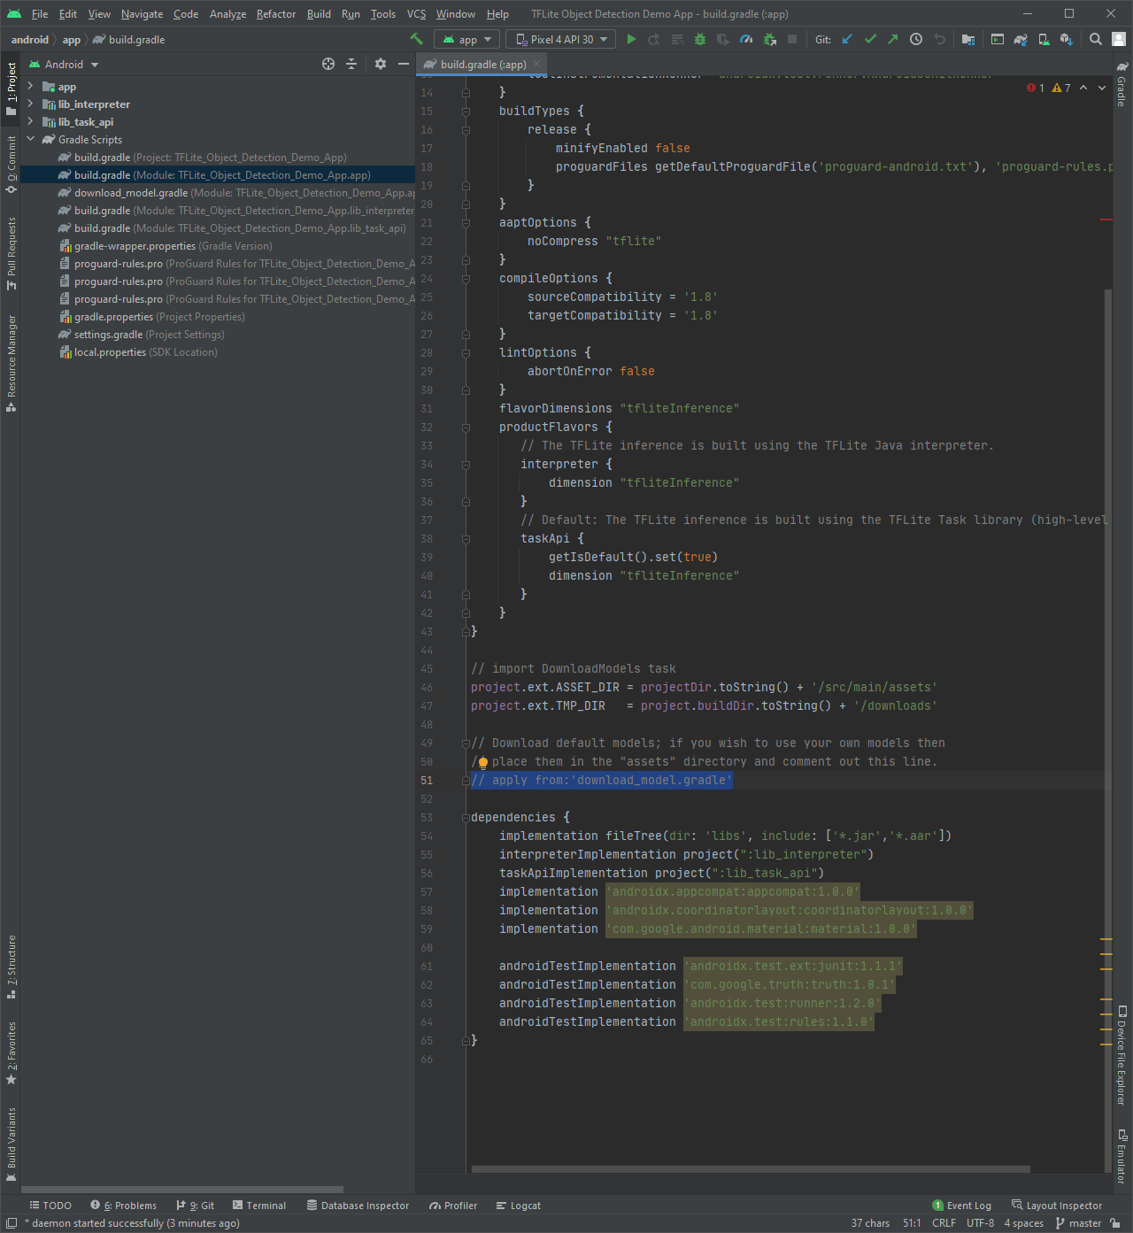This screenshot has width=1133, height=1233.
Task: Close the build.gradle (:app) editor tab
Action: click(x=536, y=64)
